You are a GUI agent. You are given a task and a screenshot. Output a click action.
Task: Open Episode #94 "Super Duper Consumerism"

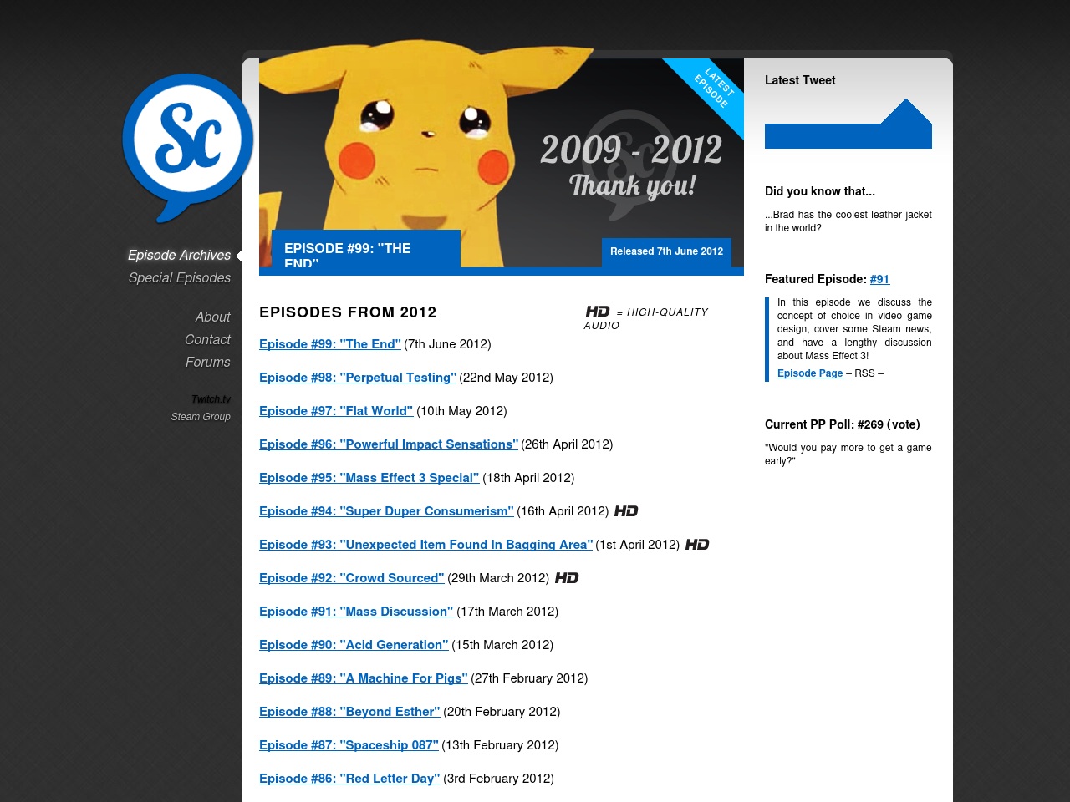tap(386, 511)
